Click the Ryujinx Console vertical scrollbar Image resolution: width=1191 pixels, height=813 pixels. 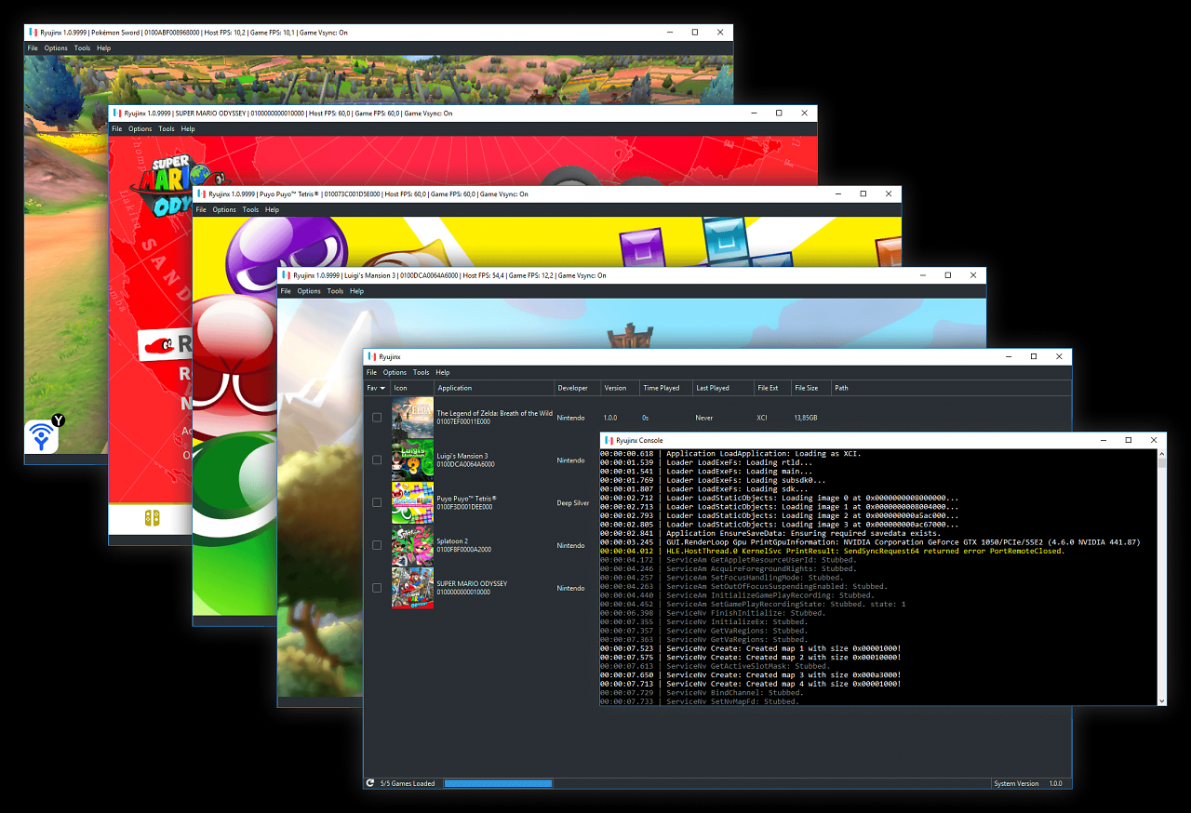pos(1162,577)
